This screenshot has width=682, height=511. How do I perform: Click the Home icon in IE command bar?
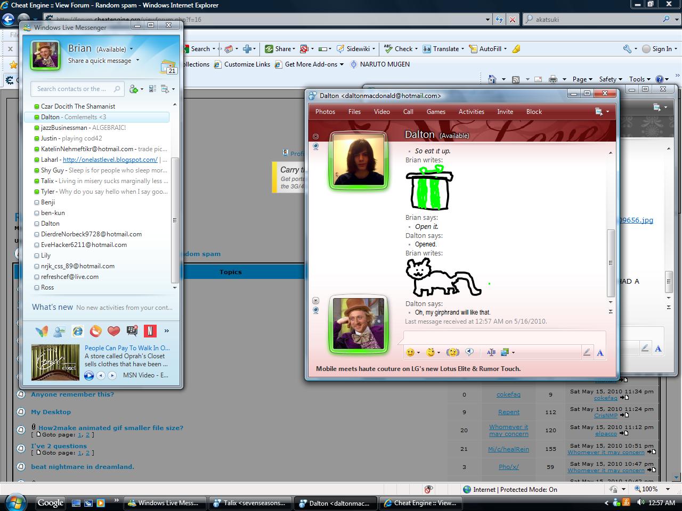tap(492, 79)
